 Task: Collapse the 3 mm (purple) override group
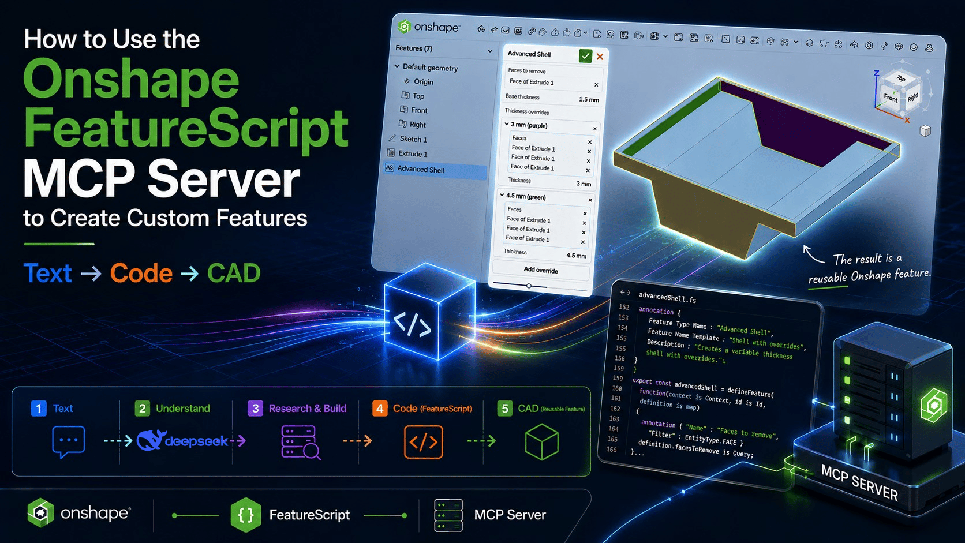coord(507,124)
